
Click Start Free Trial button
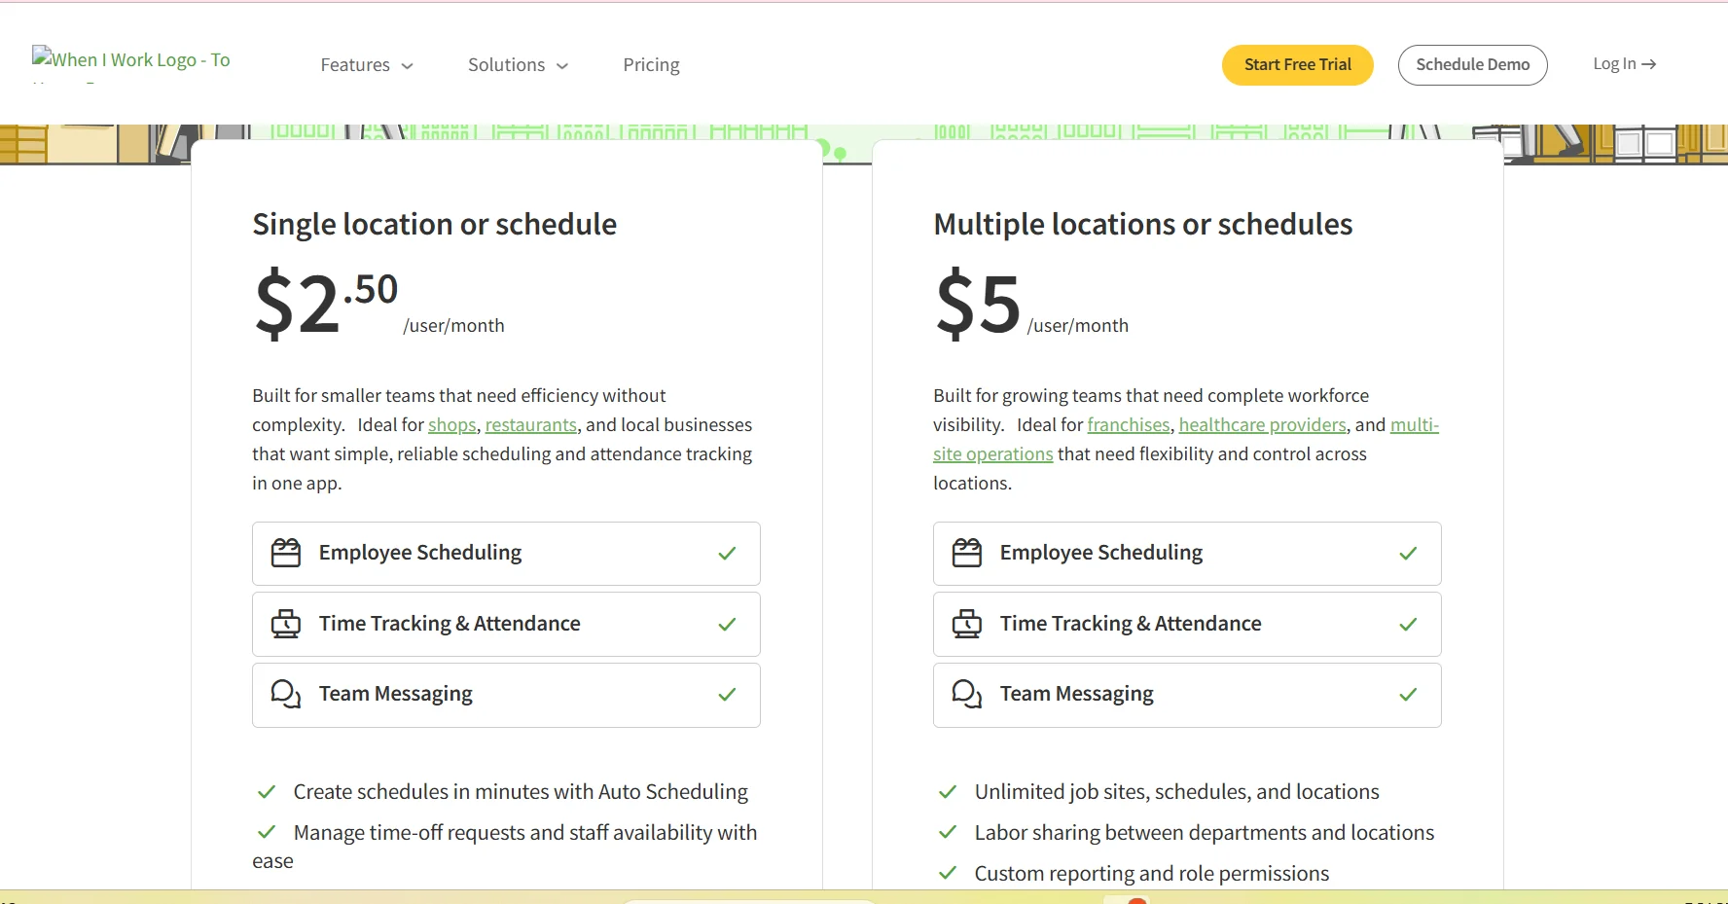(x=1298, y=65)
